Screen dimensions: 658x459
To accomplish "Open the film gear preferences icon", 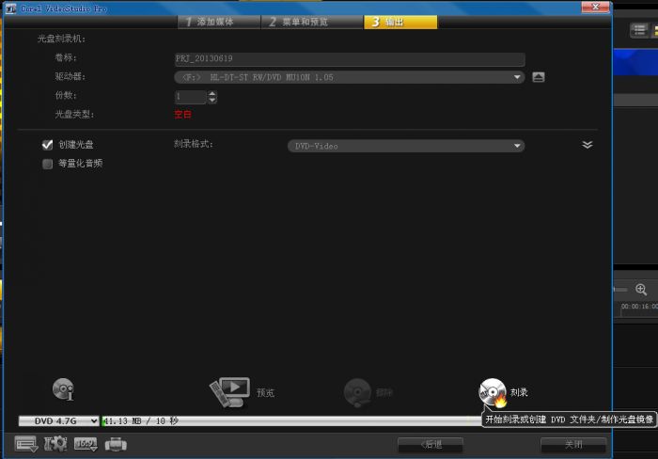I will [55, 444].
